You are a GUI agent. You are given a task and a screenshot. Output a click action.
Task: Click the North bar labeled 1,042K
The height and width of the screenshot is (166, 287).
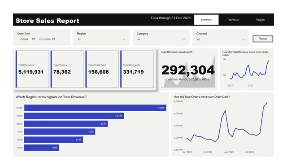point(74,116)
